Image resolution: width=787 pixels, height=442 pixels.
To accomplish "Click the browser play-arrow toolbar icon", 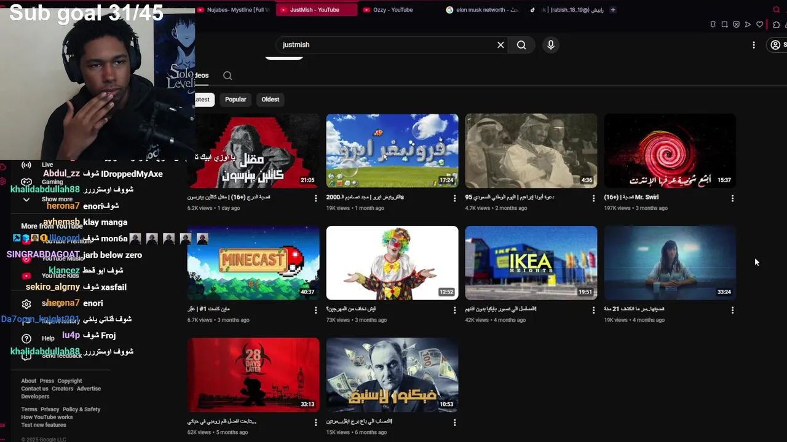I will (748, 25).
